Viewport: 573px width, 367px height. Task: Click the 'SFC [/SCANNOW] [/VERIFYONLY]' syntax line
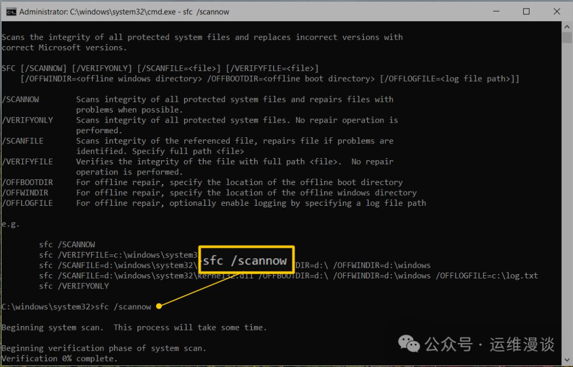(x=160, y=68)
